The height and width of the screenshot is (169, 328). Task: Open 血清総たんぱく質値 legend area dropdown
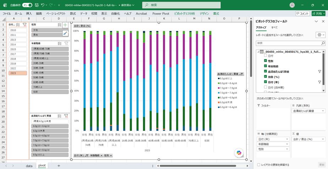coord(308,111)
